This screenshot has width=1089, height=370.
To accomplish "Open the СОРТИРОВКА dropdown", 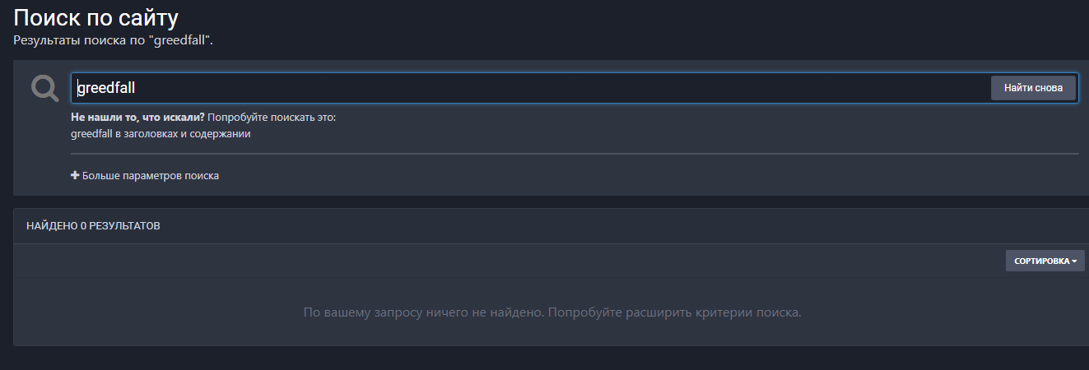I will click(x=1045, y=261).
